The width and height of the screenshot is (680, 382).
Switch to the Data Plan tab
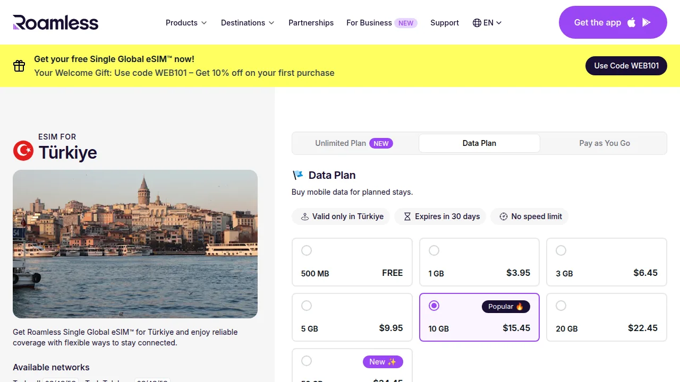(479, 143)
